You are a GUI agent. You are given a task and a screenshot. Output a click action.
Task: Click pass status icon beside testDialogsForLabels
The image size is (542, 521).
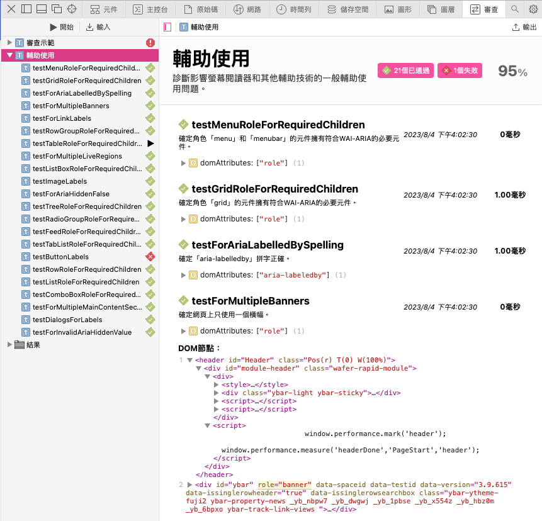point(150,320)
